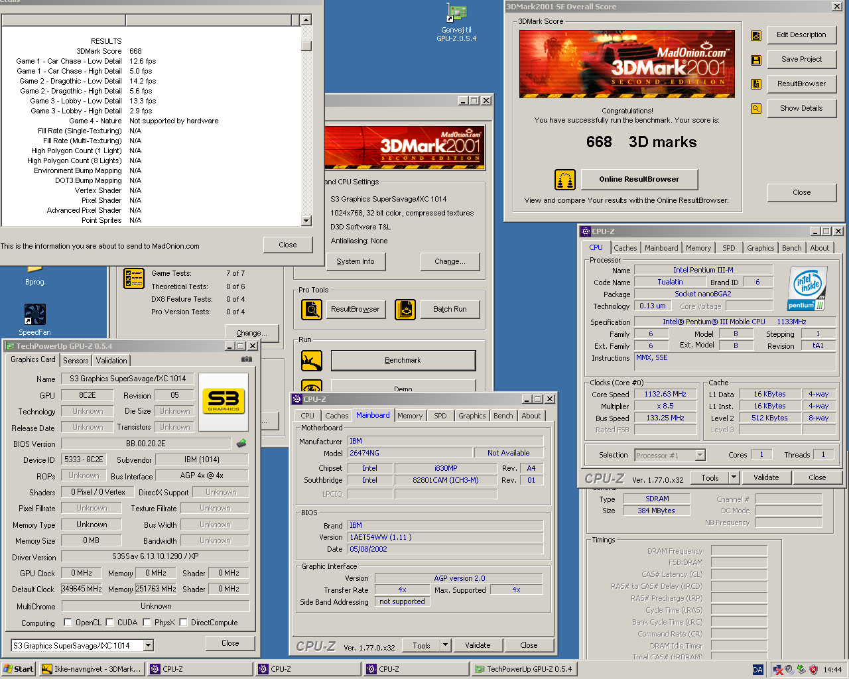Image resolution: width=849 pixels, height=679 pixels.
Task: Click the Mainboard model field 26474NG
Action: (x=411, y=453)
